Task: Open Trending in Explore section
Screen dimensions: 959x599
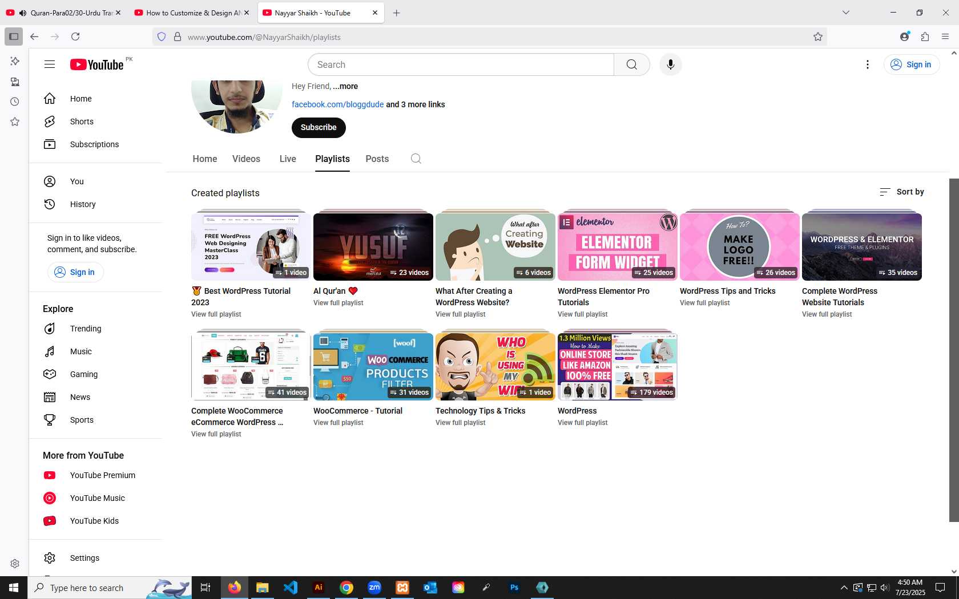Action: click(x=96, y=329)
